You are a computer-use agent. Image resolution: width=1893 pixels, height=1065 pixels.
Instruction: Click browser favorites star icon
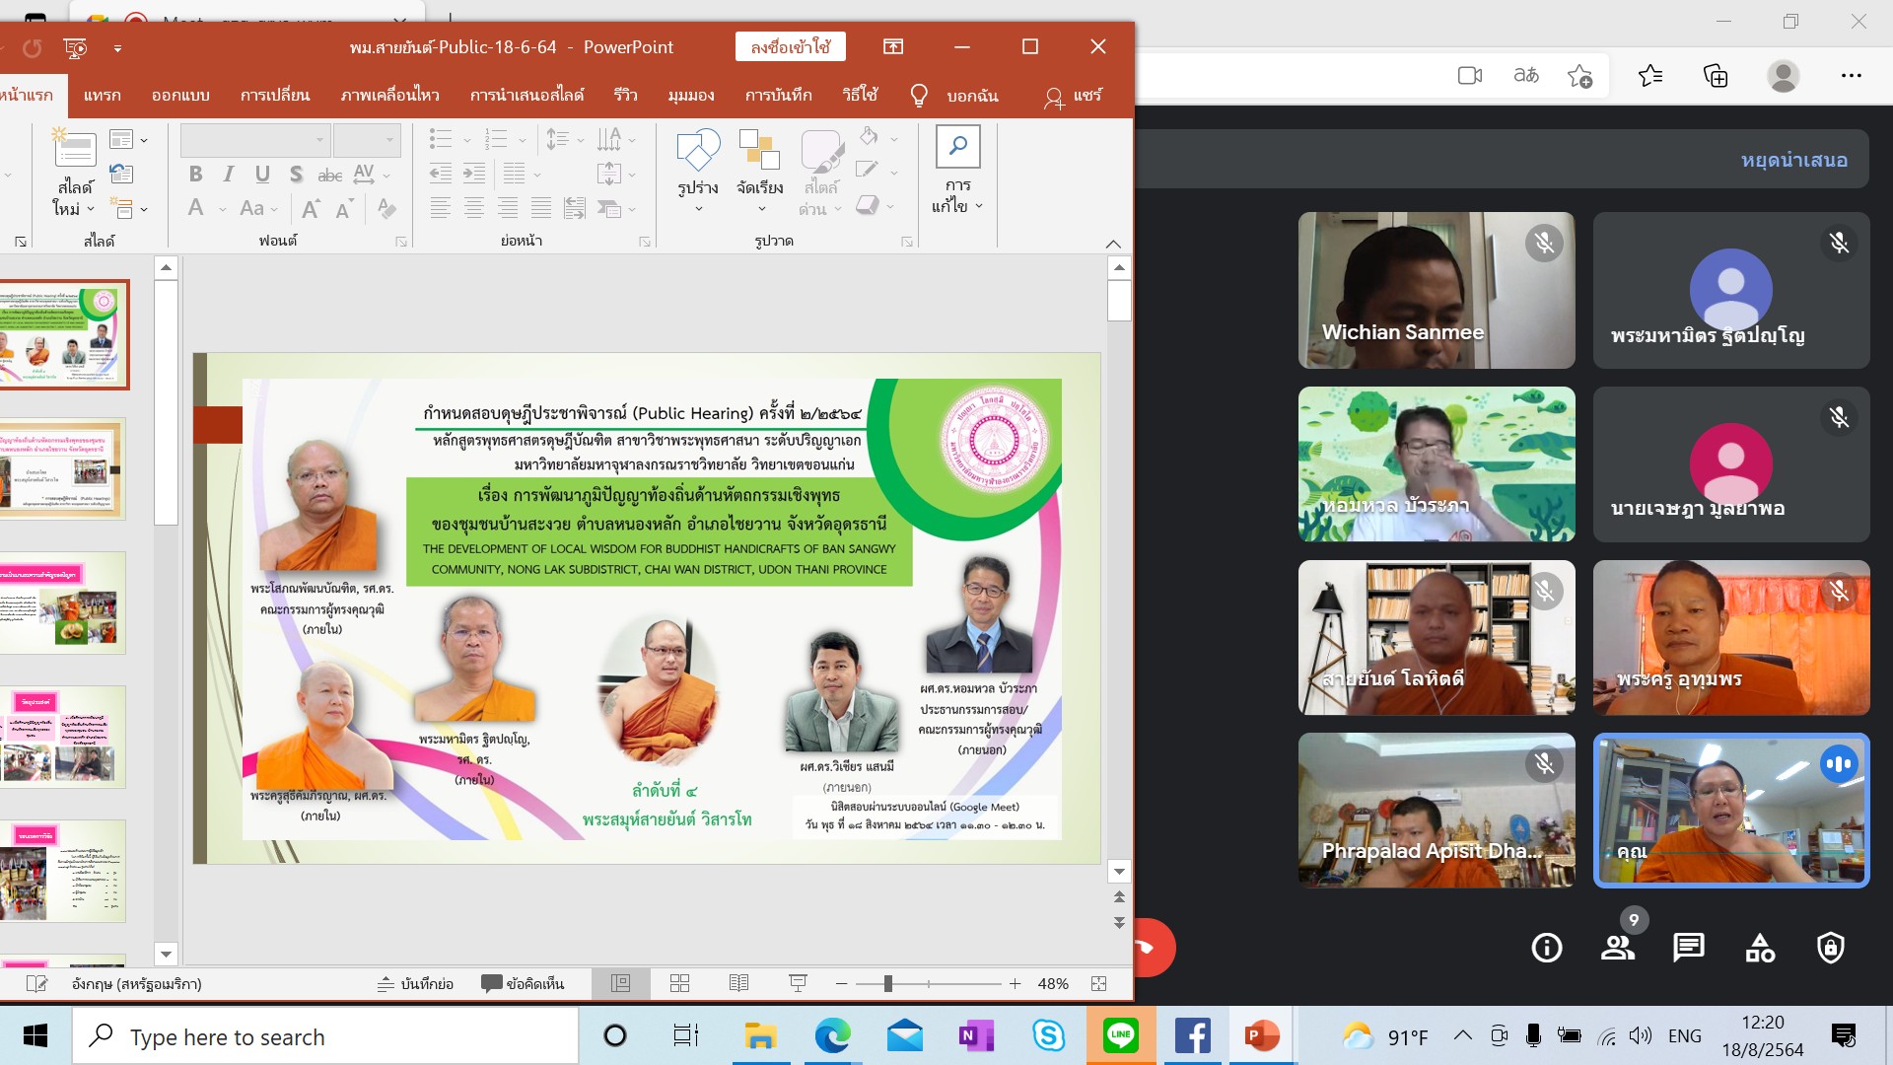click(1650, 76)
